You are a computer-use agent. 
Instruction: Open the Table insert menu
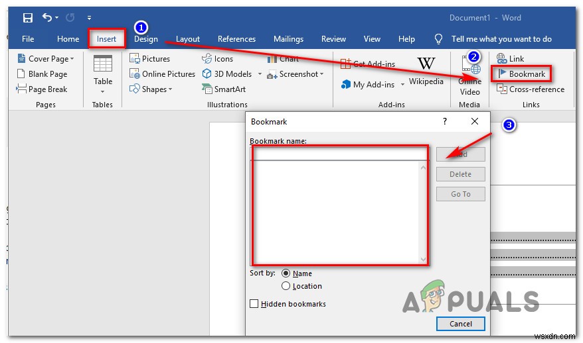coord(103,74)
